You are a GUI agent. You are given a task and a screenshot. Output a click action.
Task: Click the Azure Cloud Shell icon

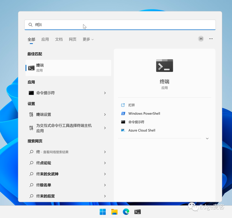pos(123,130)
